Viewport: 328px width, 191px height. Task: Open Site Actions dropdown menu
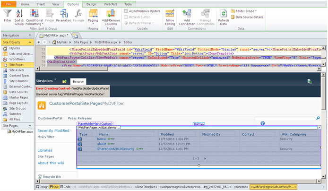click(x=46, y=81)
